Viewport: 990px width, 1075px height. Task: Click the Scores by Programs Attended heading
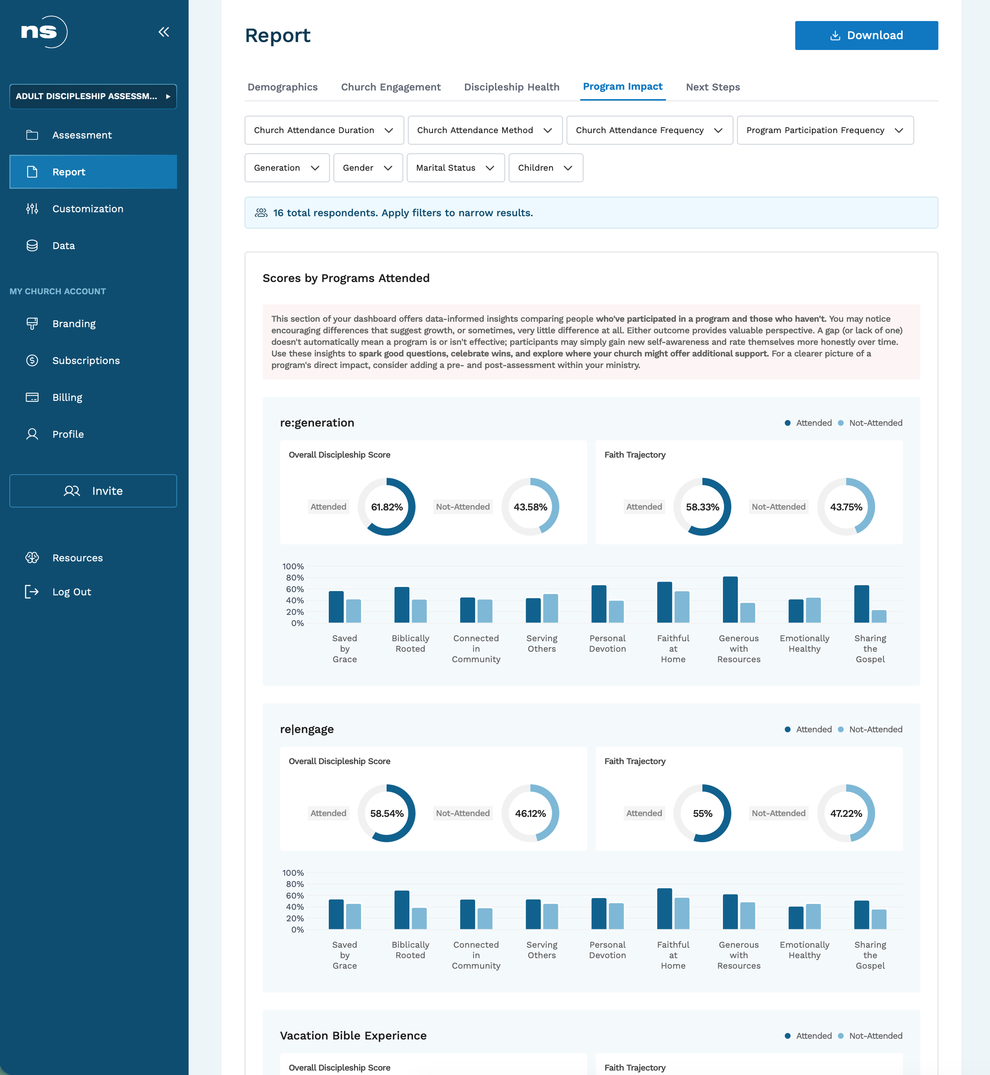pos(346,278)
